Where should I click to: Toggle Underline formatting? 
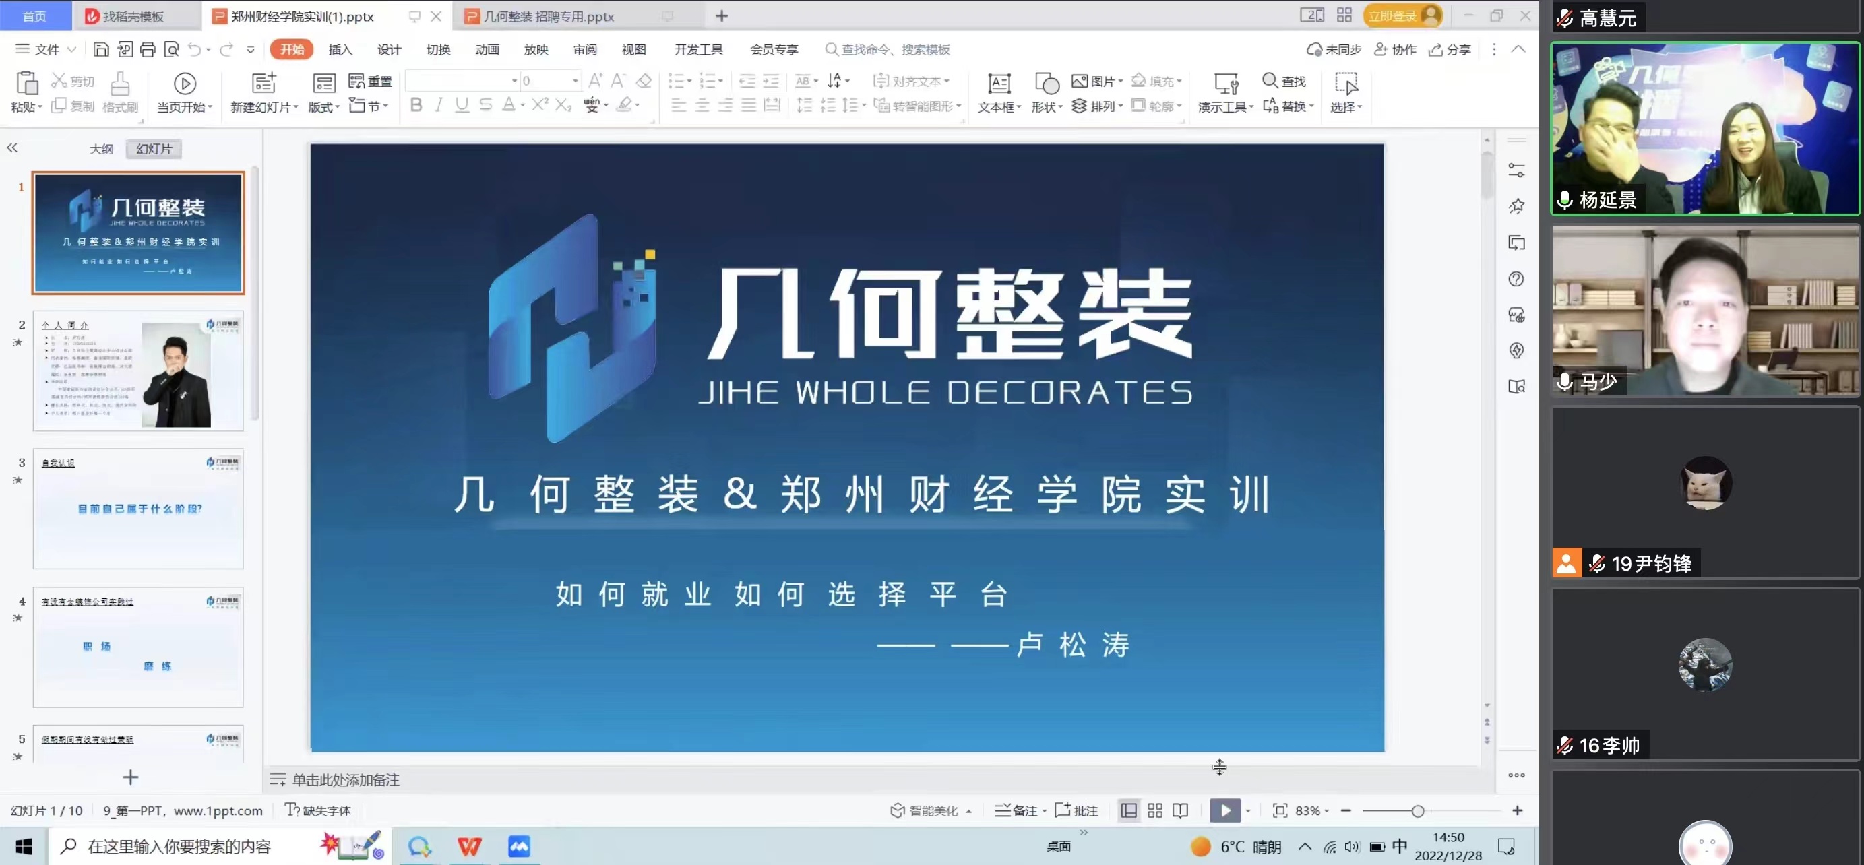pyautogui.click(x=462, y=105)
